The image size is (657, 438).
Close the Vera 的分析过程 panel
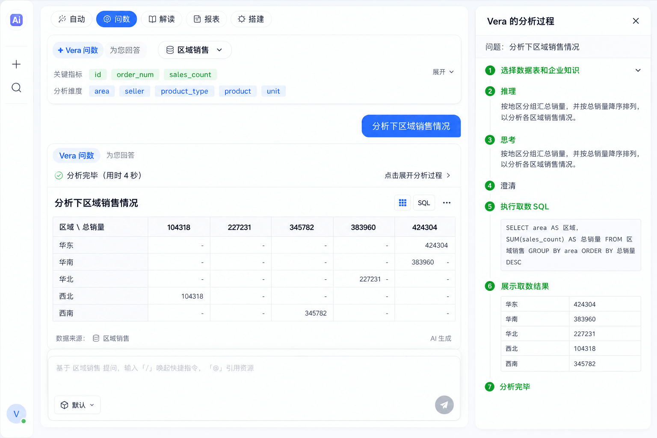[636, 21]
